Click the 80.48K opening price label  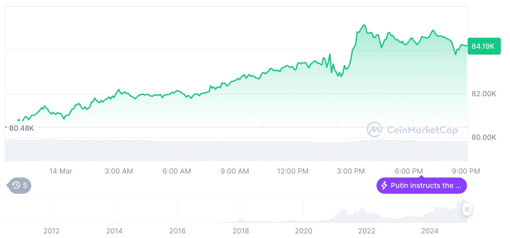point(21,128)
